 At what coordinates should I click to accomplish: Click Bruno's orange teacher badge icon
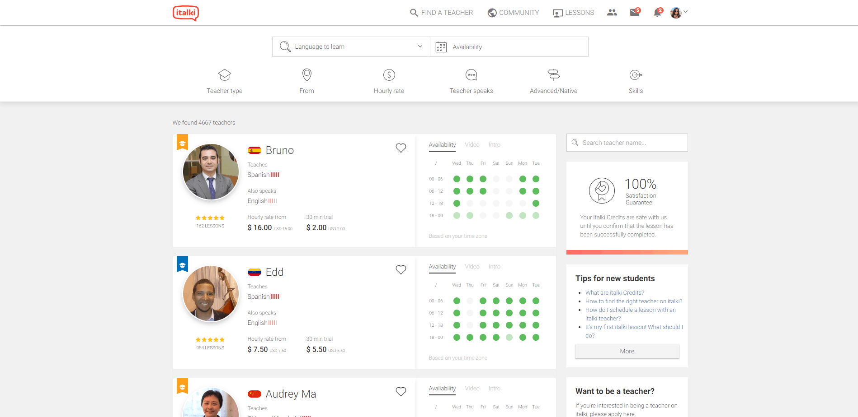(x=182, y=142)
